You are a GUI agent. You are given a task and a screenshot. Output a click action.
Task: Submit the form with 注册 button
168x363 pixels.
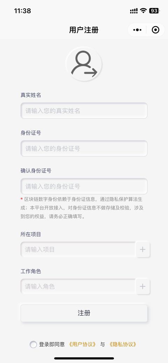84,313
